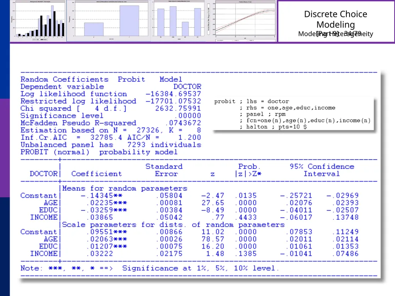The width and height of the screenshot is (395, 296).
Task: Click the black-and-blue histogram thumbnail in the header
Action: (38, 21)
